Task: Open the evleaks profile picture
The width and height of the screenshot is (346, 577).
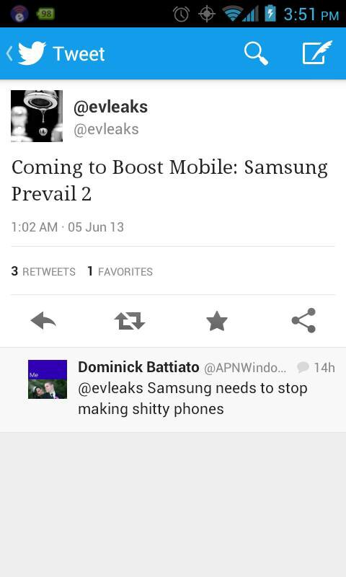Action: click(x=37, y=116)
